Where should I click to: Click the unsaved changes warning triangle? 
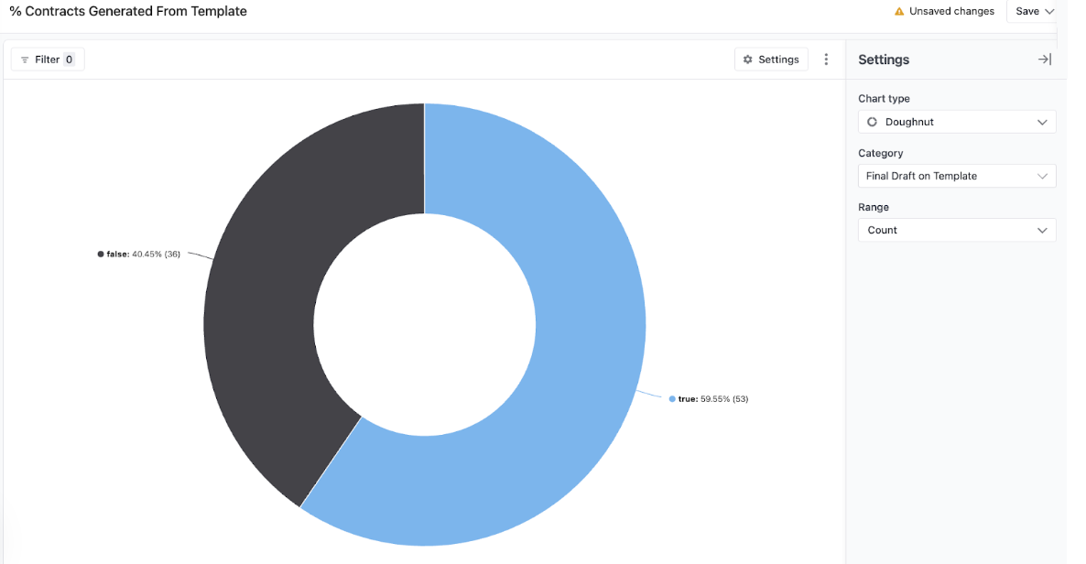tap(899, 12)
